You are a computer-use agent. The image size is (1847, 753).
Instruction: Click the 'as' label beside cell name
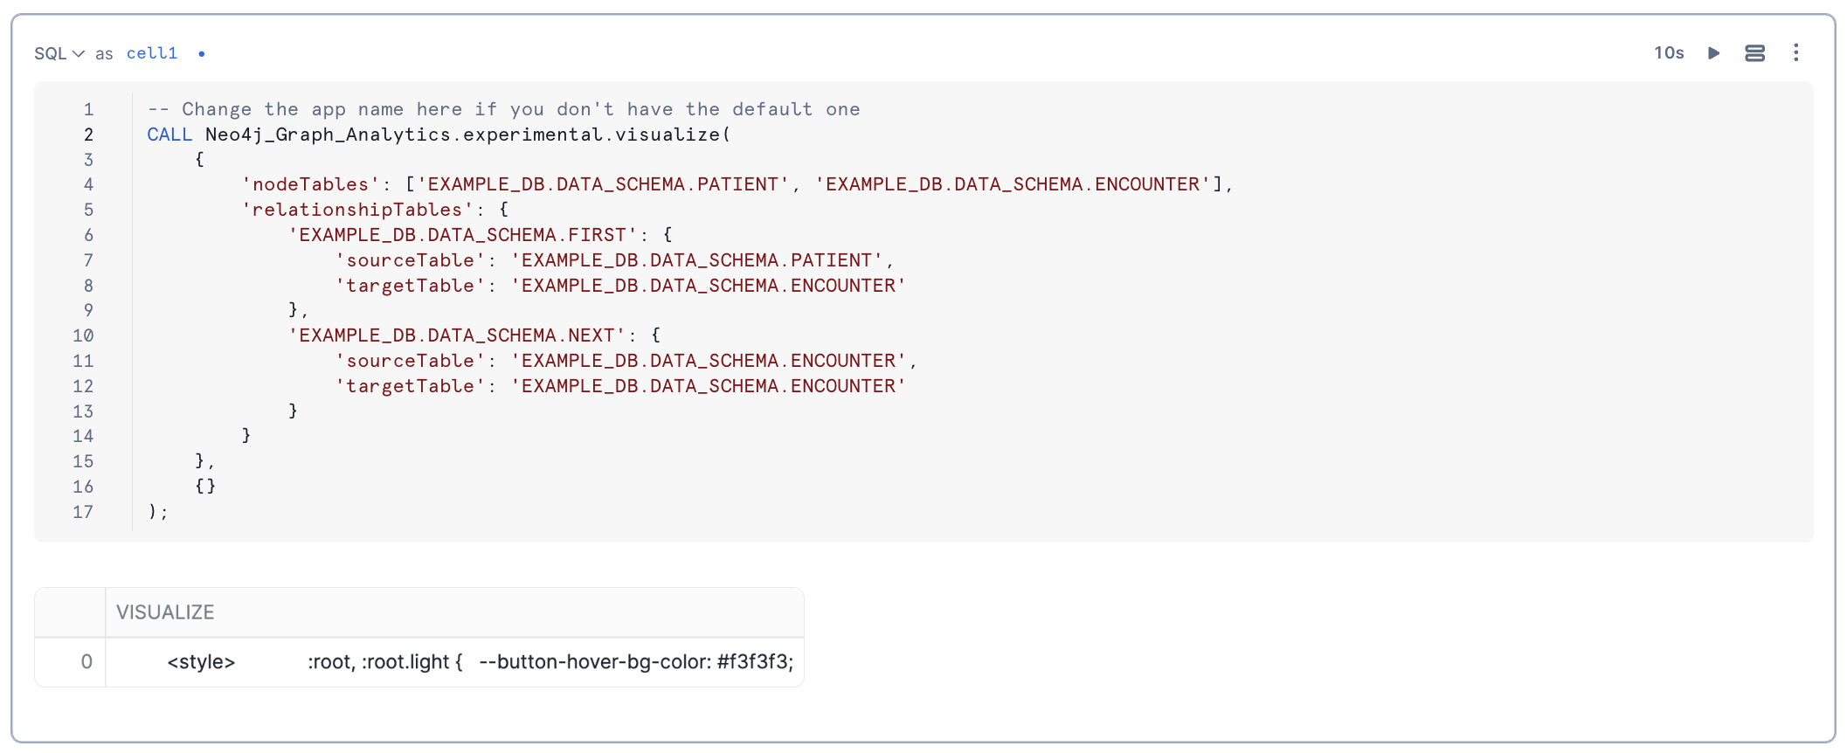tap(104, 54)
